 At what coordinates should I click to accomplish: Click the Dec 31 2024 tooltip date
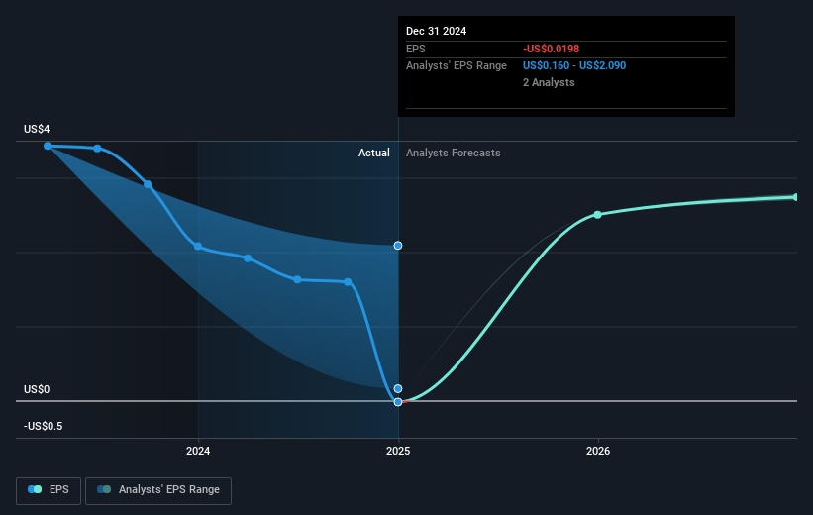tap(436, 31)
